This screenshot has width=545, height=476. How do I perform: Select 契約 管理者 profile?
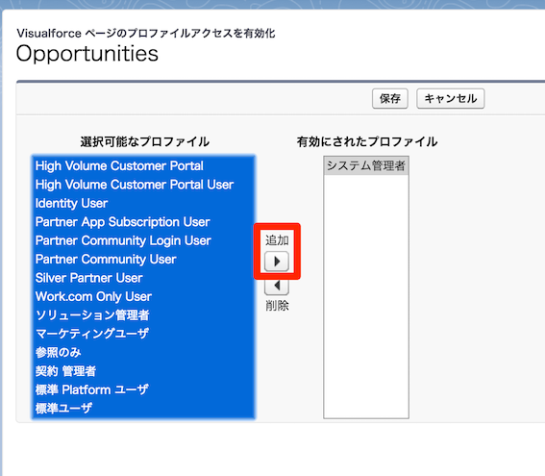click(143, 371)
